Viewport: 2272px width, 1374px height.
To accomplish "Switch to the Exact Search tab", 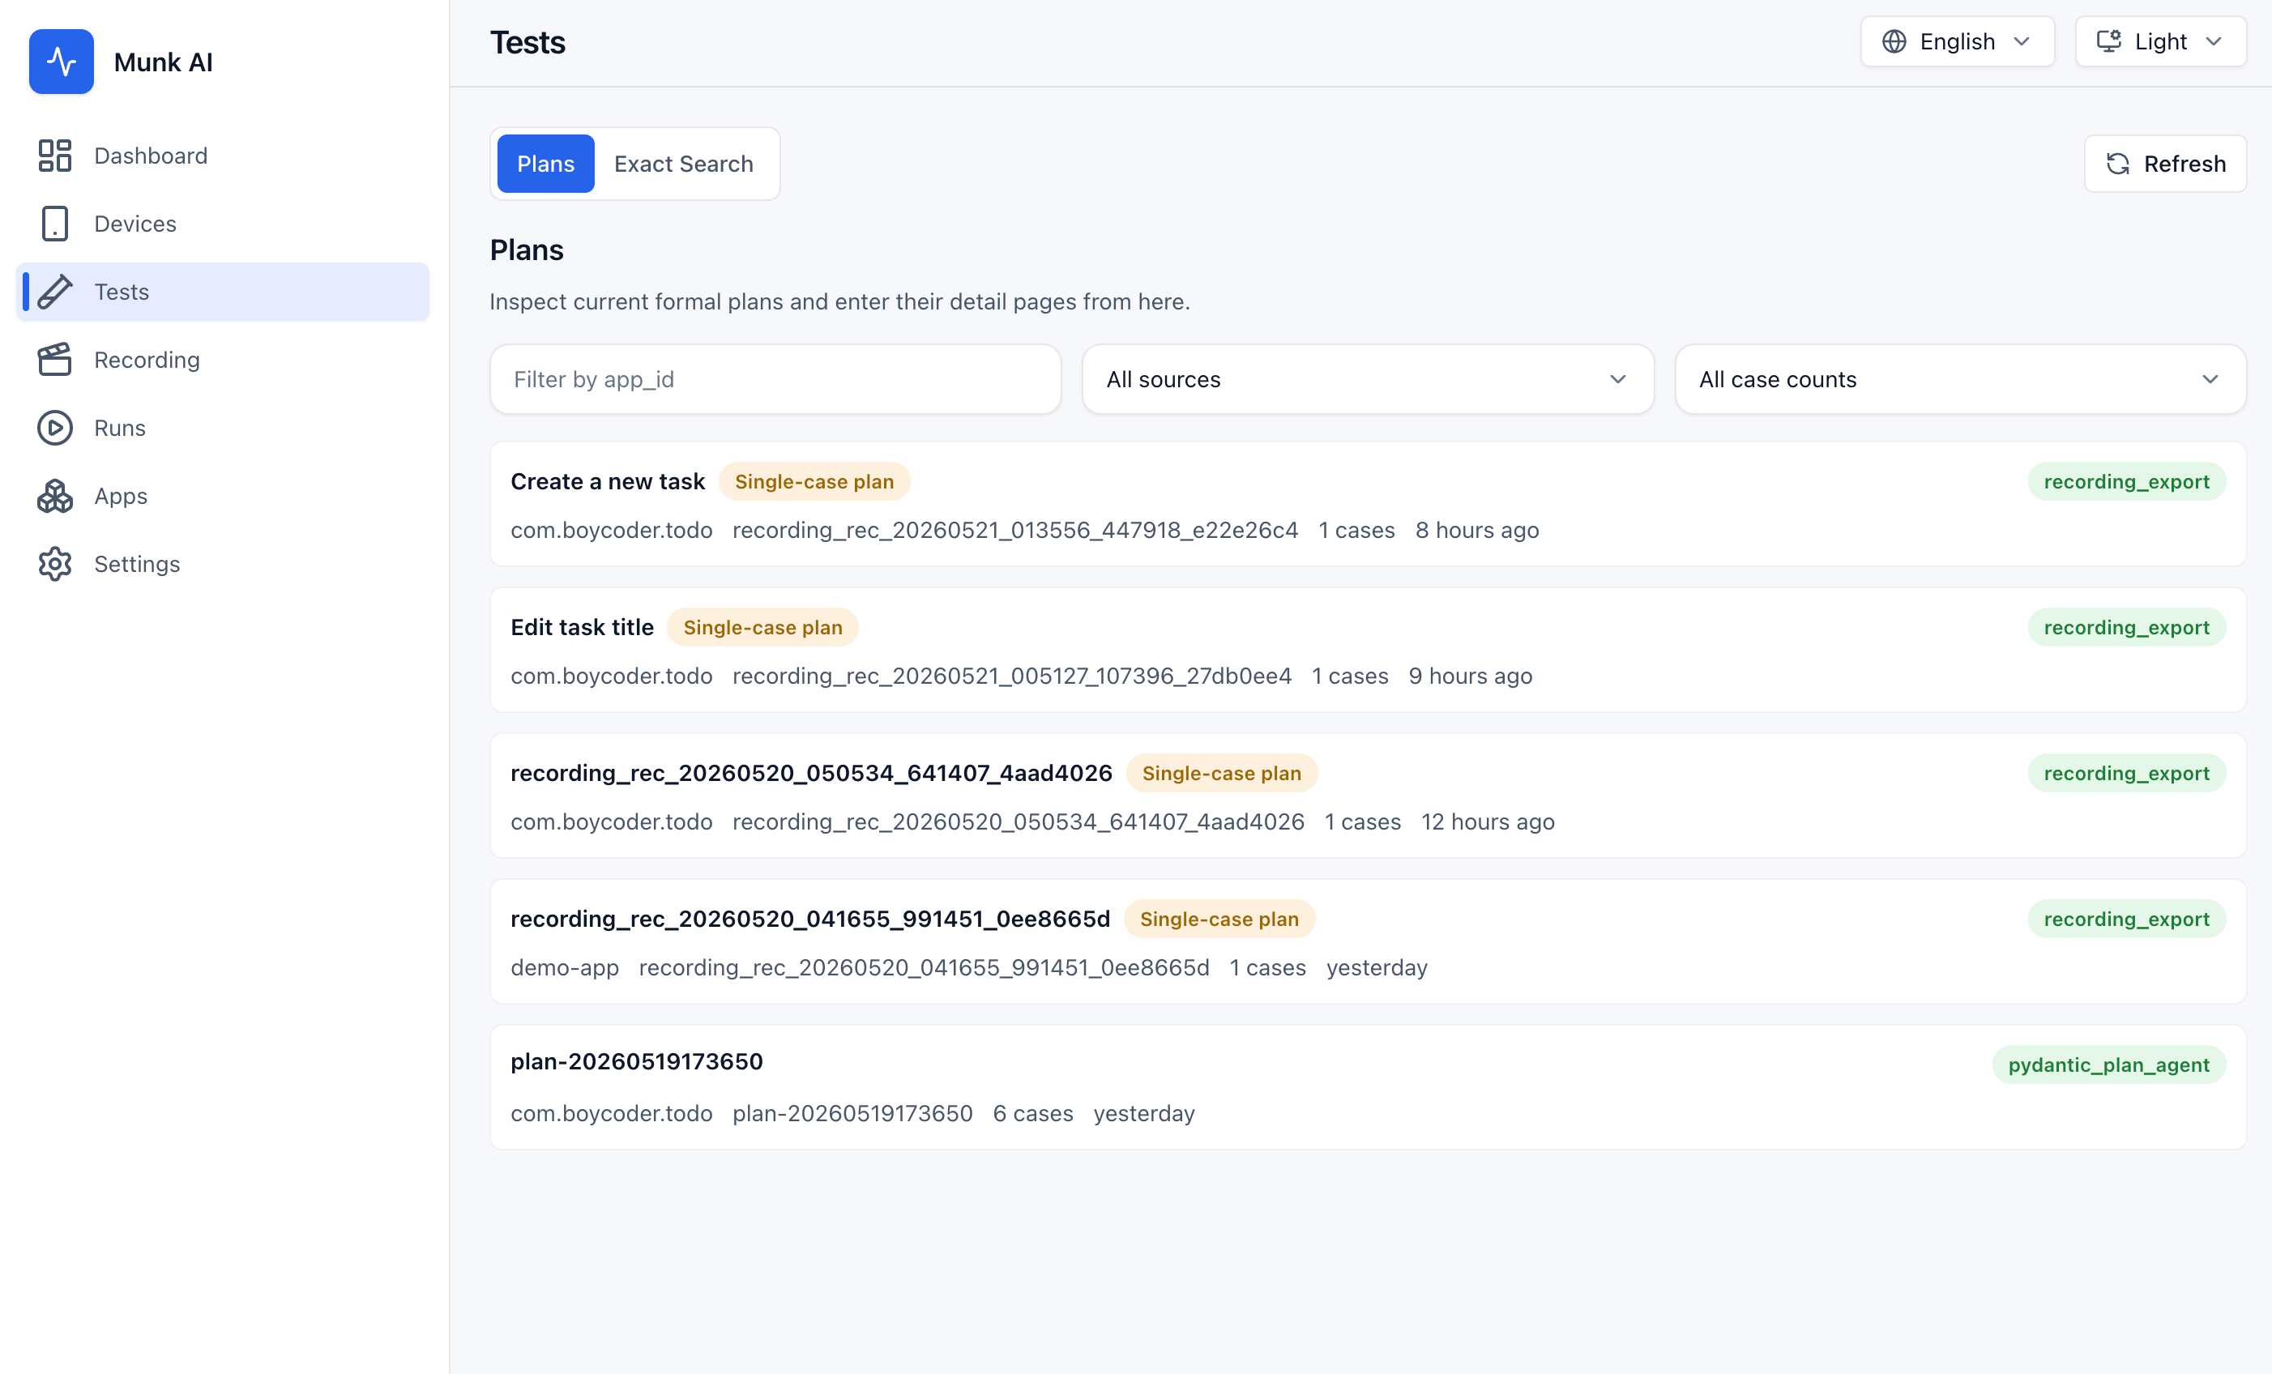I will click(x=683, y=164).
